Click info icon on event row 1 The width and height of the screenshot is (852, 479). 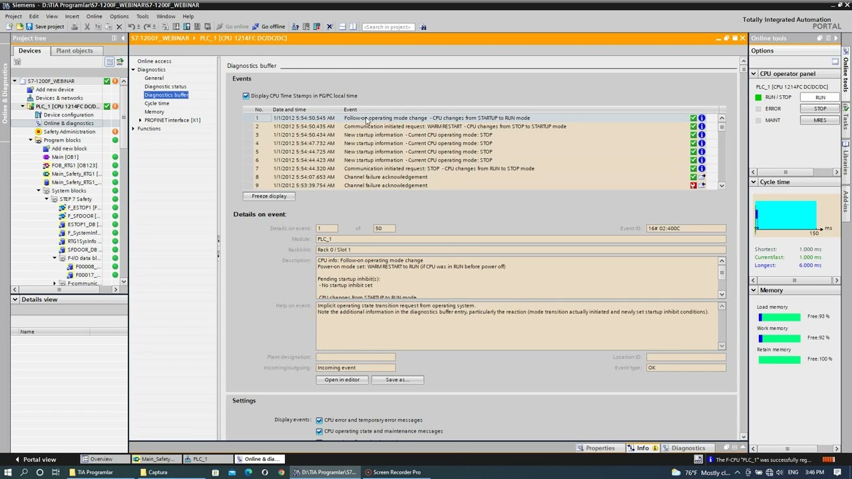click(x=702, y=118)
